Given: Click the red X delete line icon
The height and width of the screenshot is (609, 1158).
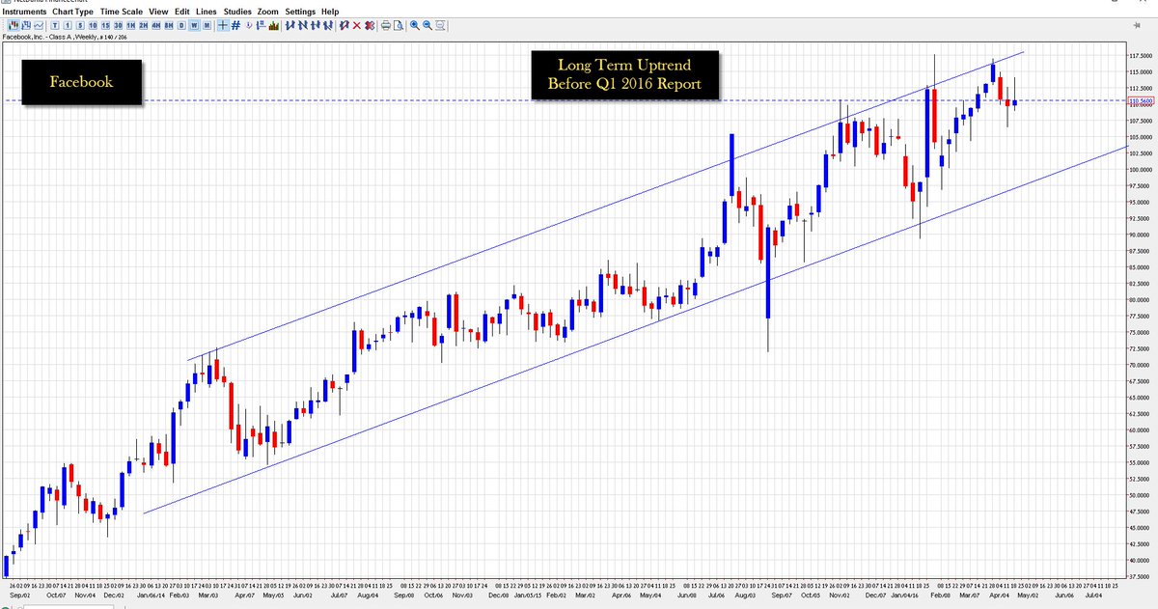Looking at the screenshot, I should pos(356,25).
